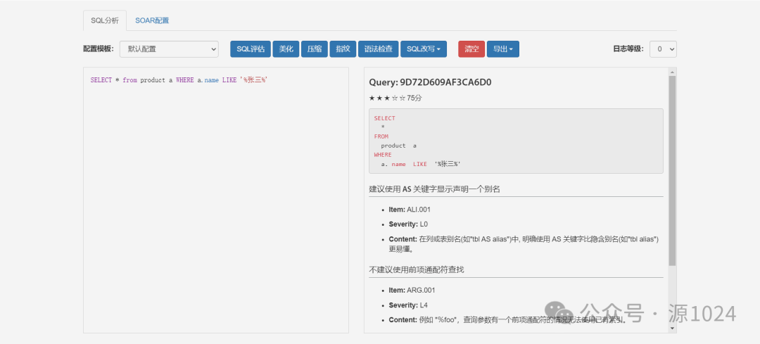This screenshot has width=760, height=344.
Task: Run the 语法检查 button
Action: point(379,49)
